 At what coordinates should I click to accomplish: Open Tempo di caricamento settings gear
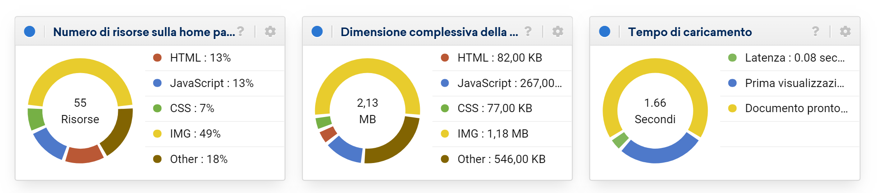845,31
